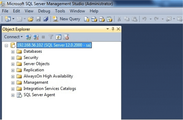Image resolution: width=183 pixels, height=120 pixels.
Task: Click the Save All icon
Action: [46, 19]
